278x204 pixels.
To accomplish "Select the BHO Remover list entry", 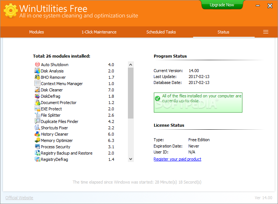I will (53, 77).
